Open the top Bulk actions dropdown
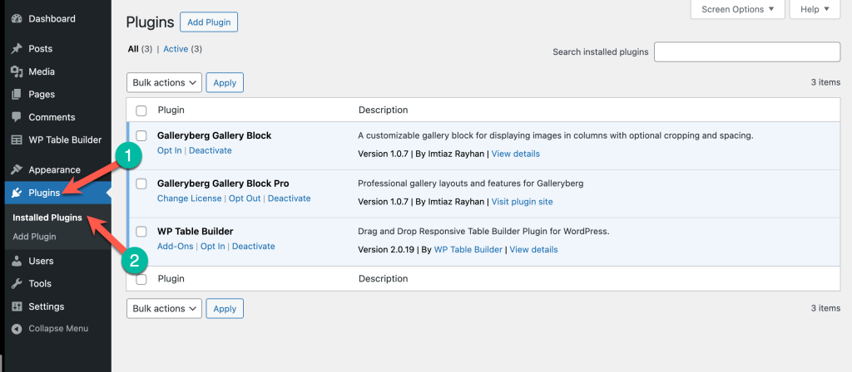Screen dimensions: 852x372 [x=164, y=82]
